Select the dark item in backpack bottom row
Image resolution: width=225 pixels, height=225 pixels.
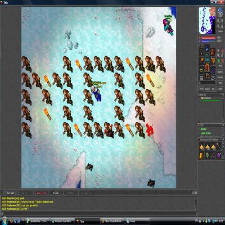(x=213, y=155)
